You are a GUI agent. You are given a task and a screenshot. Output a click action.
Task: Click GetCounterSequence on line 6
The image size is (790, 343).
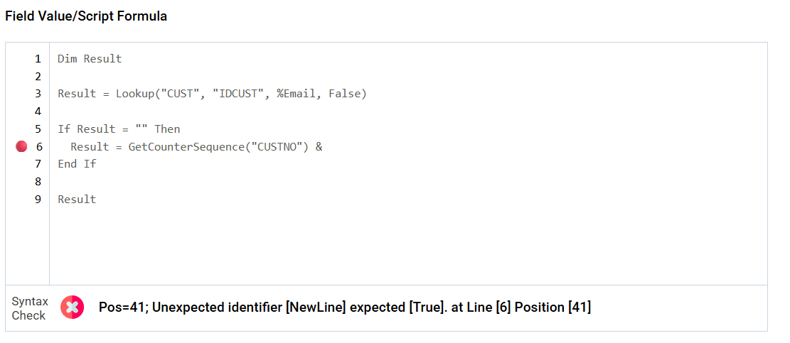click(x=183, y=147)
